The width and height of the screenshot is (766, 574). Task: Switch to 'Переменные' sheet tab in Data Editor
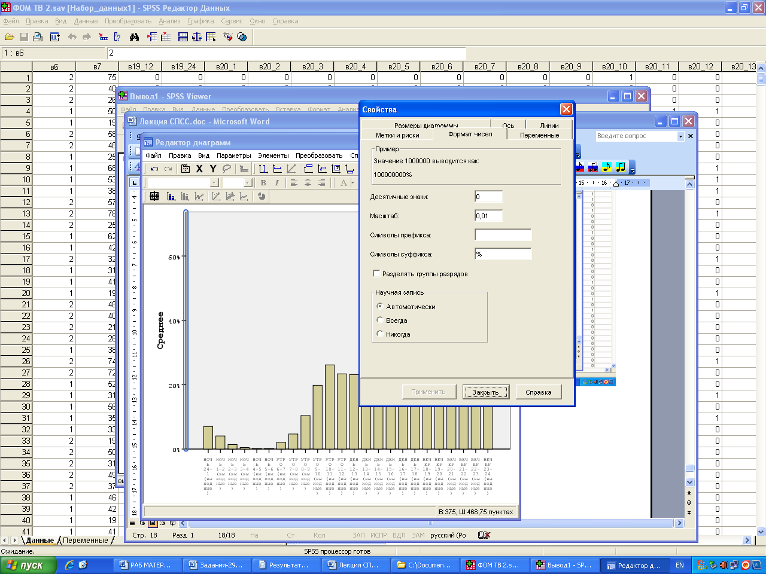tap(86, 540)
